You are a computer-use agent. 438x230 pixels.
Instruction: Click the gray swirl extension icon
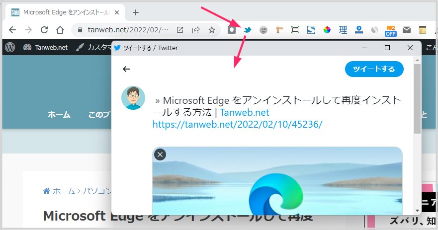[375, 30]
